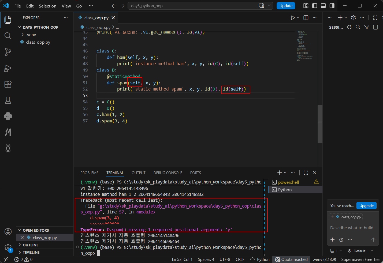383x263 pixels.
Task: Split the editor to the right
Action: 306,18
